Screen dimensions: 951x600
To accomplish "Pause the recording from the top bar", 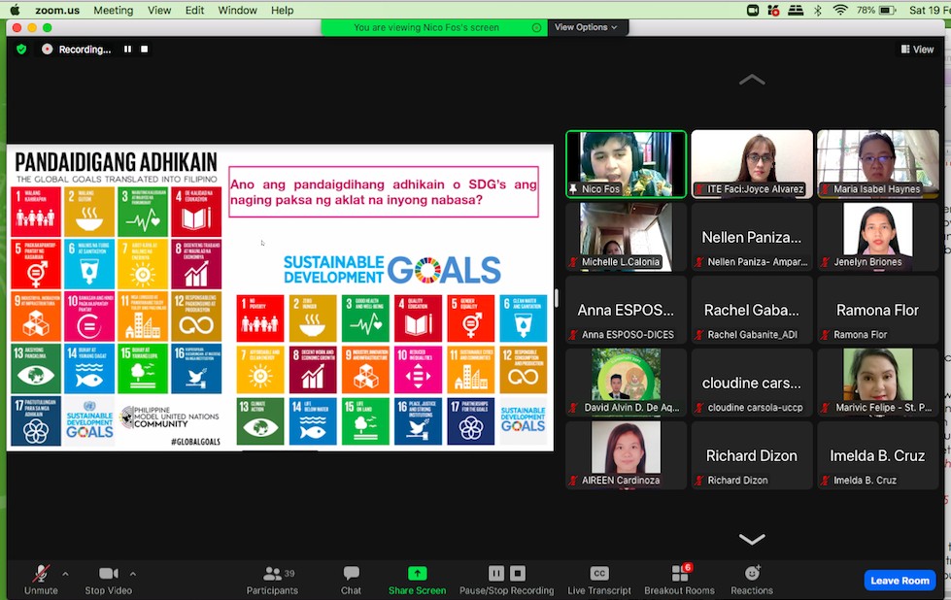I will click(127, 50).
